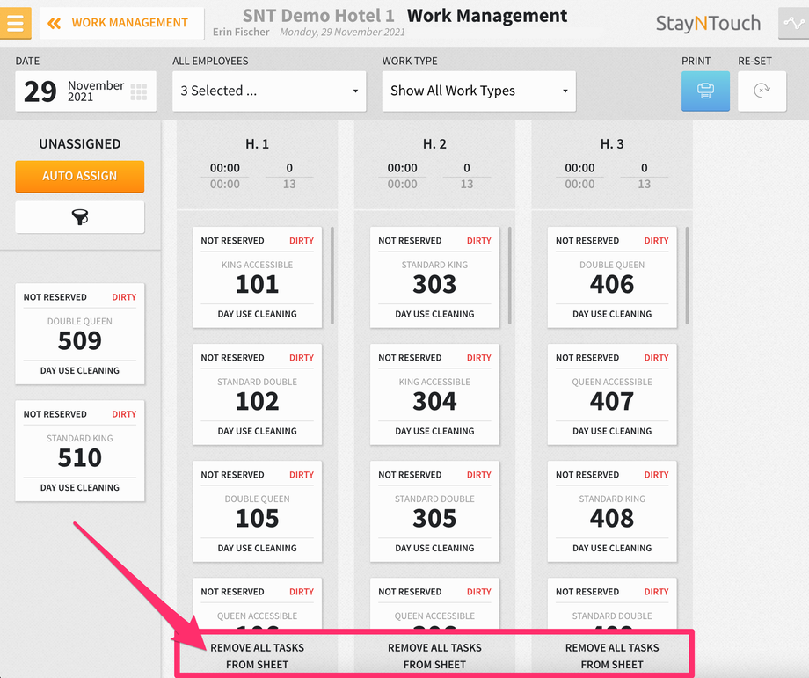Click the H. 3 column header

point(612,144)
